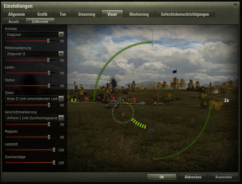Open the Allgemein tab

pyautogui.click(x=17, y=14)
